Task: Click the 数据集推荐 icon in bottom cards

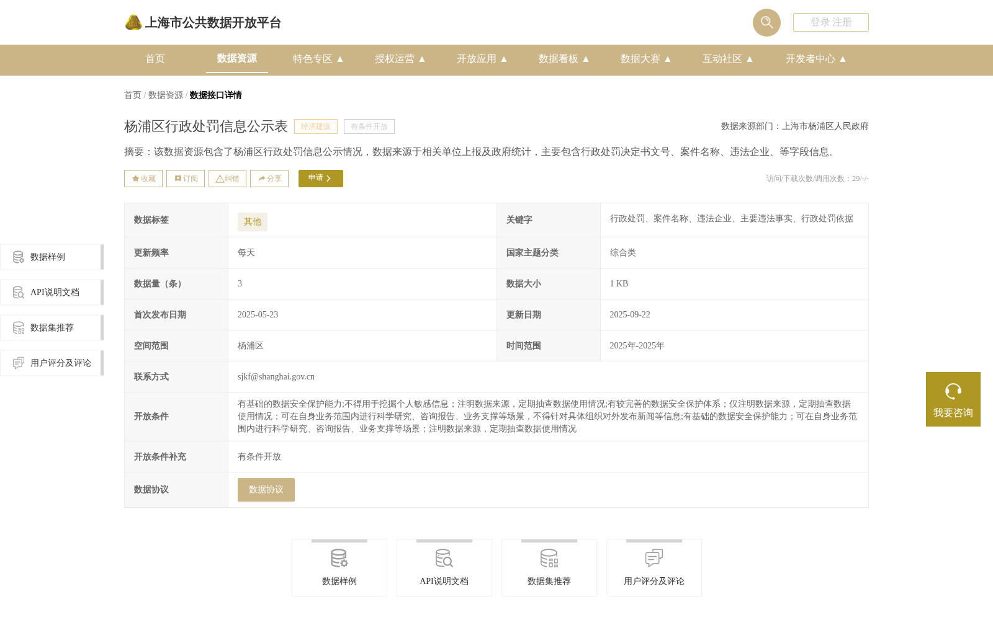Action: pyautogui.click(x=549, y=558)
